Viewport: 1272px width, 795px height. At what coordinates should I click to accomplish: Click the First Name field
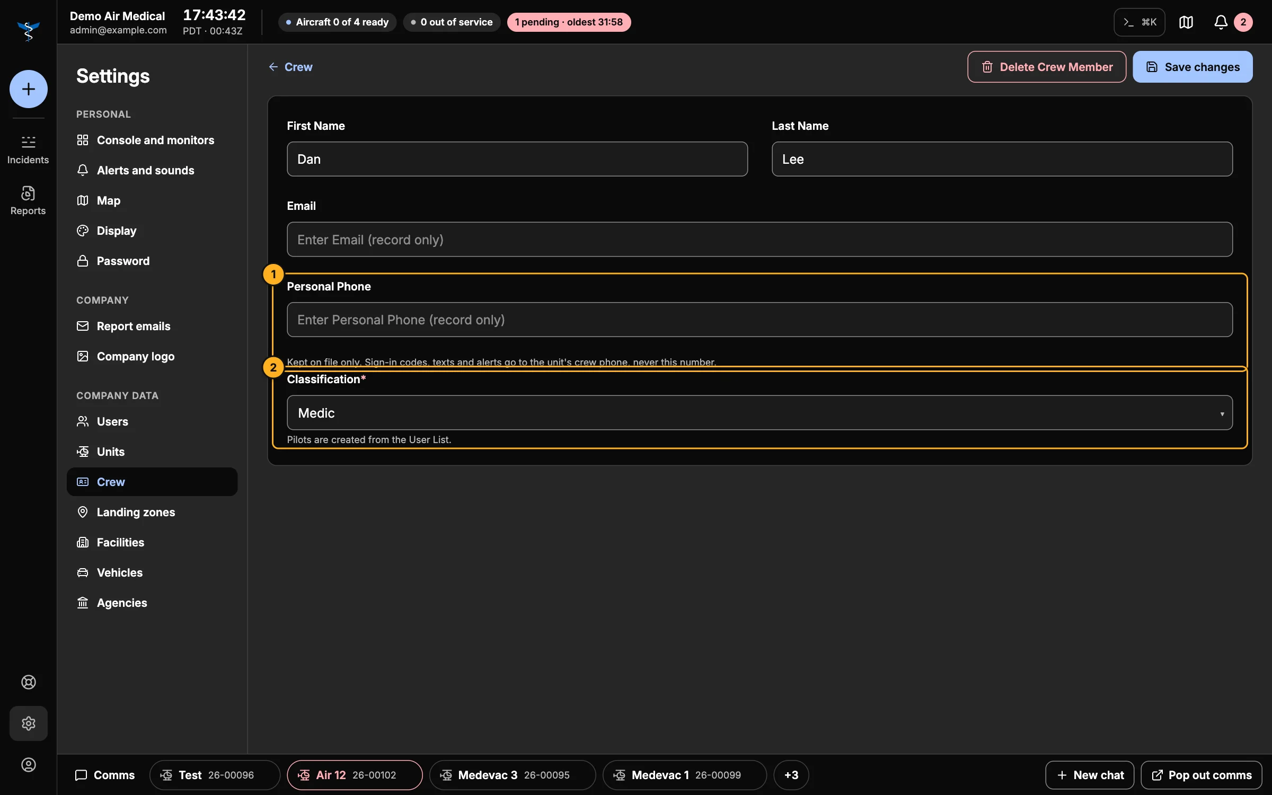click(x=517, y=159)
